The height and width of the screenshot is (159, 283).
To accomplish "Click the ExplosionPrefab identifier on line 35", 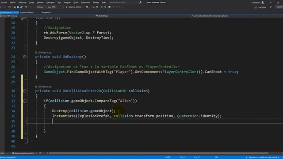I will [x=93, y=116].
